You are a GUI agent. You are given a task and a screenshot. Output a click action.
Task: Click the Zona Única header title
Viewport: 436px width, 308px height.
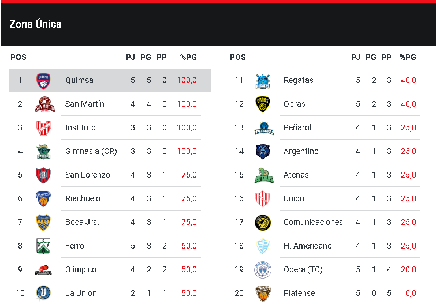pos(35,24)
